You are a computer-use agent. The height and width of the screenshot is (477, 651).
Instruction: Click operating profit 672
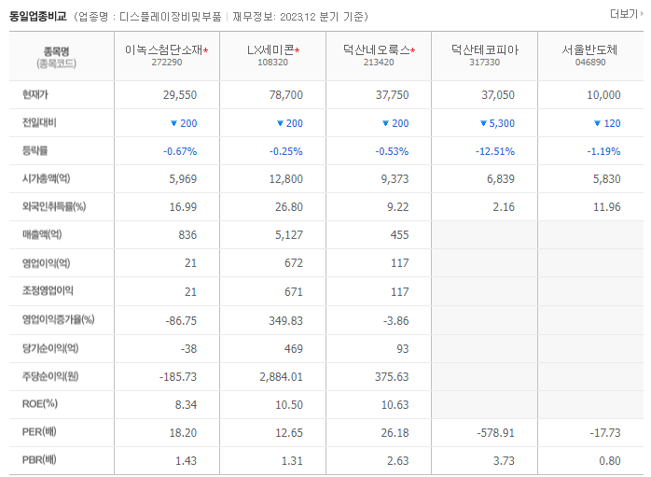tap(294, 263)
